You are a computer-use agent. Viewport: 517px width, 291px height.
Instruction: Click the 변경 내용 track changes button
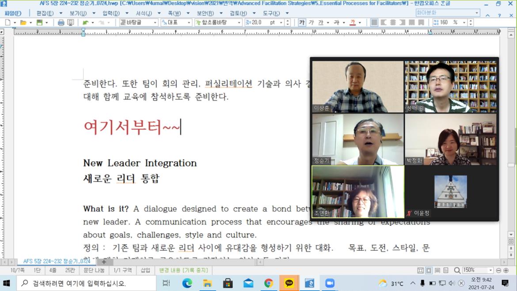point(183,270)
